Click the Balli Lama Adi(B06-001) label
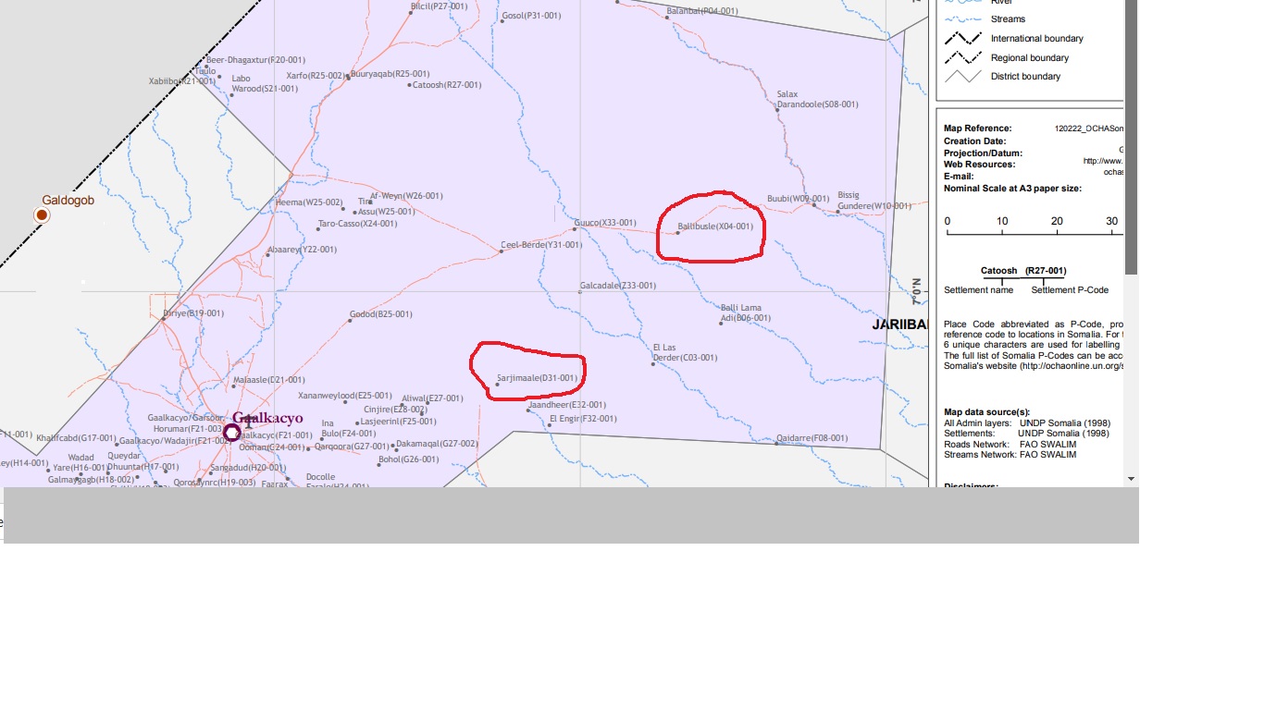 (x=745, y=313)
